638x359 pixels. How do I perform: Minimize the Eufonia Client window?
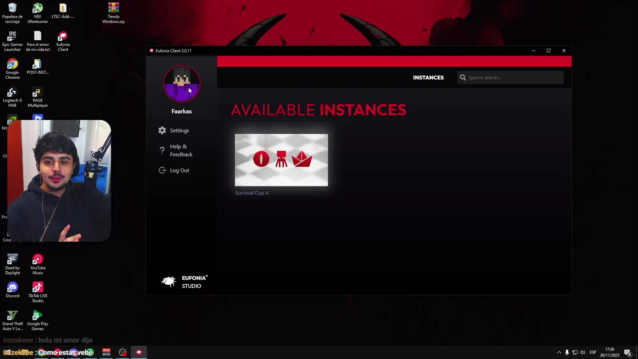533,50
